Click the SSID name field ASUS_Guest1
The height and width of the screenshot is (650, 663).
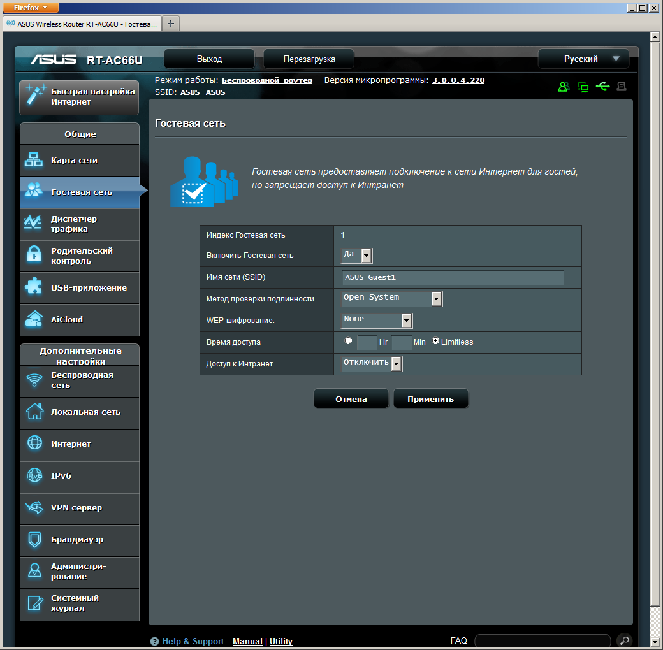[453, 277]
